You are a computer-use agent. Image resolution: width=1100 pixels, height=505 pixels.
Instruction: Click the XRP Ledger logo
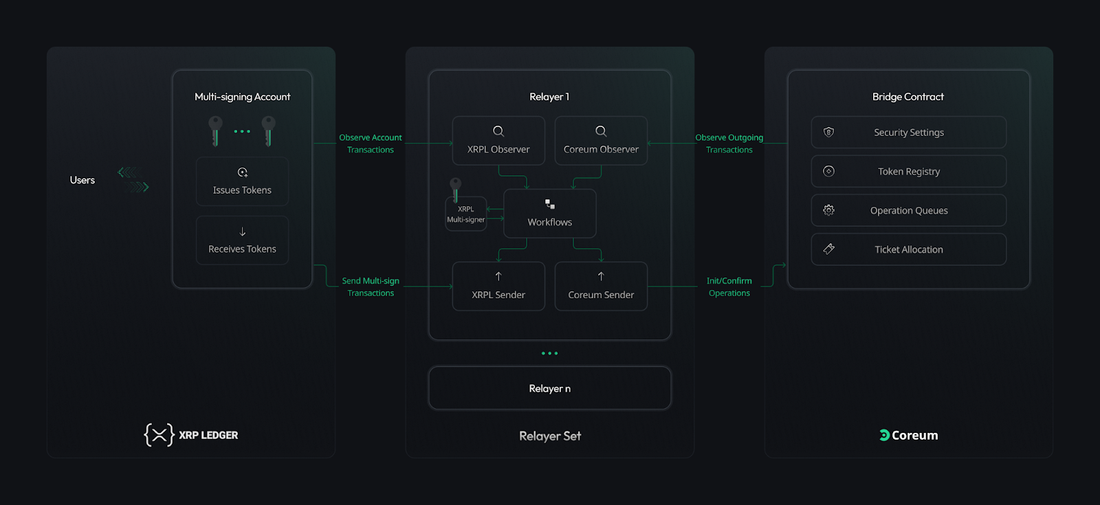click(x=191, y=435)
